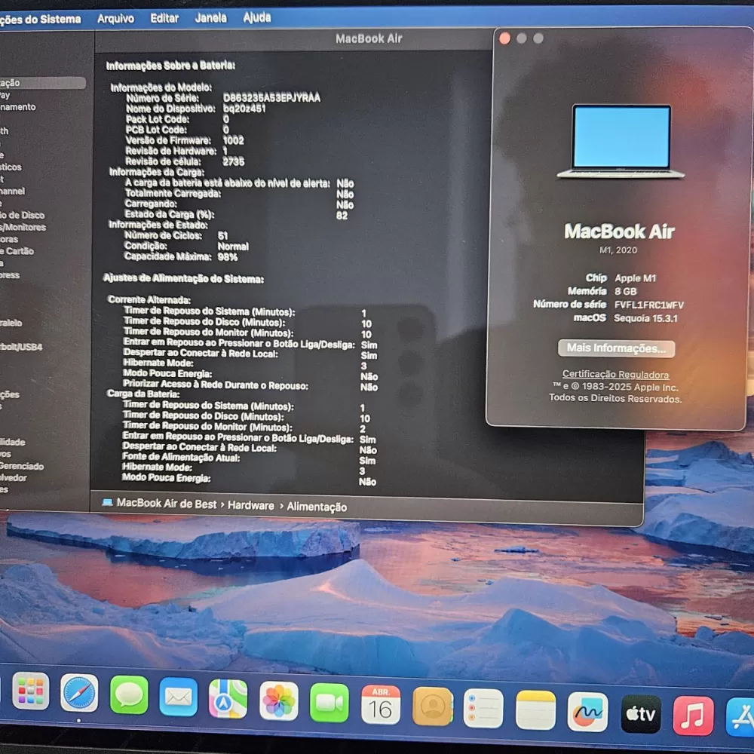
Task: Select the Gráficos/Monitores sidebar item
Action: (x=23, y=227)
